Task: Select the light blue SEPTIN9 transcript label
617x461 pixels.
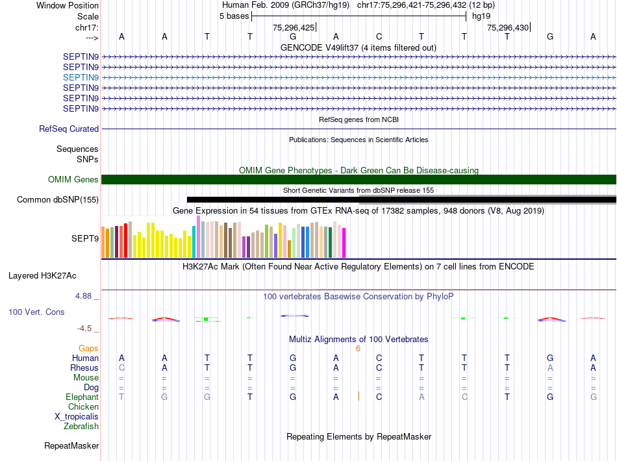Action: [81, 77]
